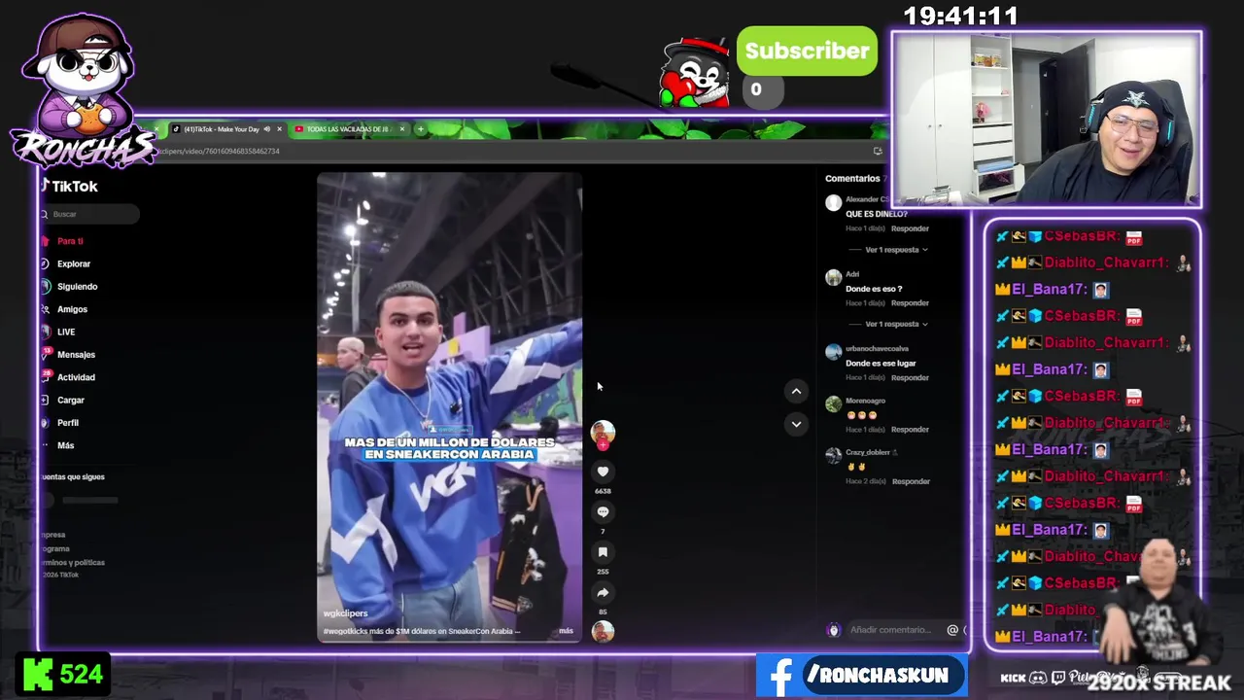Open Adri's profile avatar
The width and height of the screenshot is (1244, 700).
tap(833, 277)
